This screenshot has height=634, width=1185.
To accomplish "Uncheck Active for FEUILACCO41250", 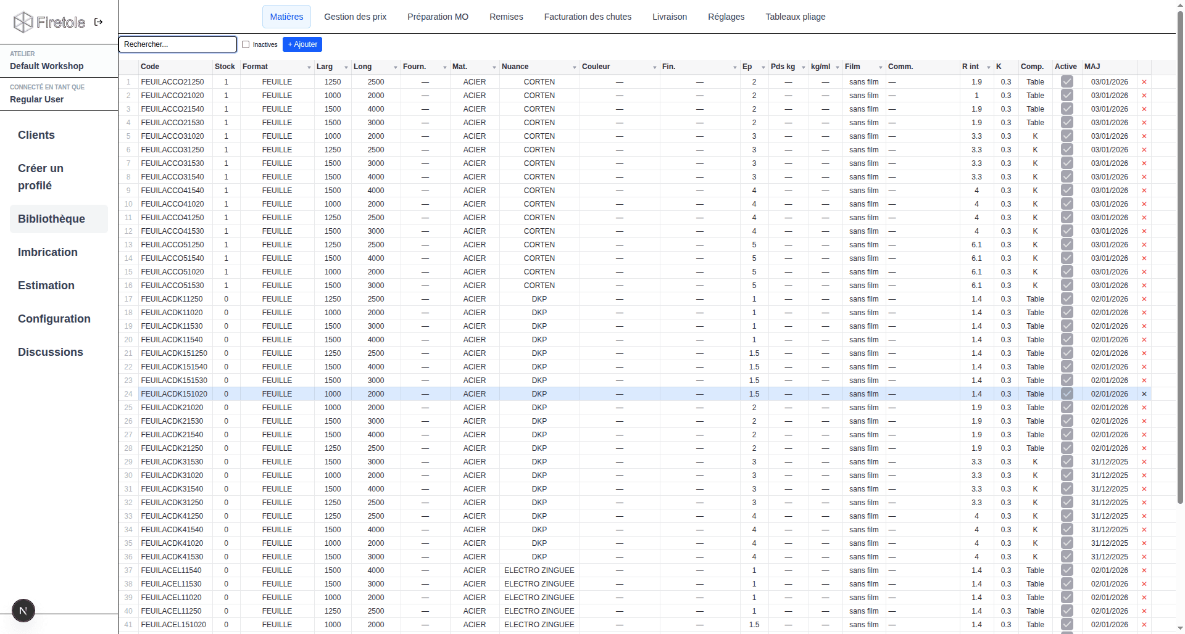I will coord(1067,217).
